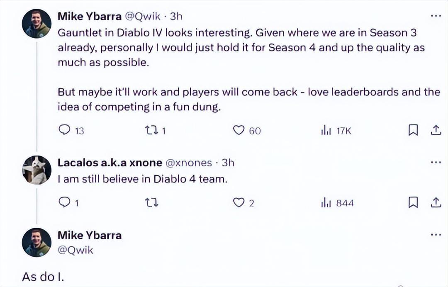The height and width of the screenshot is (287, 448).
Task: Click Mike Ybarra's avatar on the top tweet
Action: pyautogui.click(x=37, y=24)
